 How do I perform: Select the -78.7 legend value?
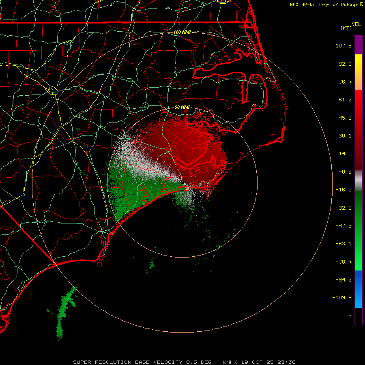(x=344, y=262)
